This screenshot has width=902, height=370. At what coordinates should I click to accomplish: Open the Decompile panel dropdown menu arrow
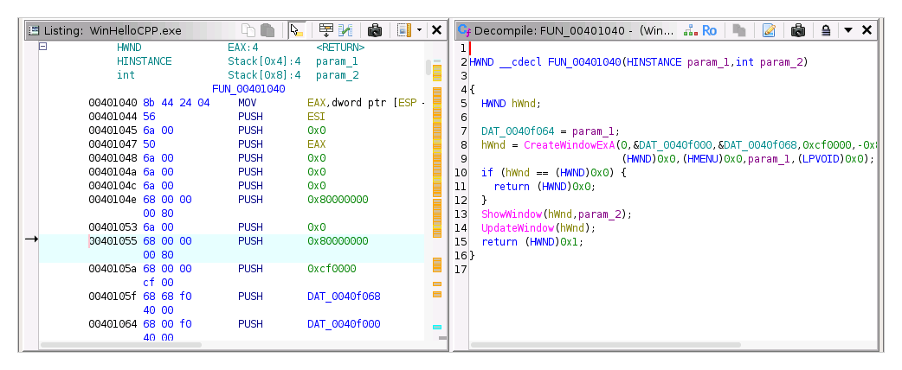coord(848,30)
